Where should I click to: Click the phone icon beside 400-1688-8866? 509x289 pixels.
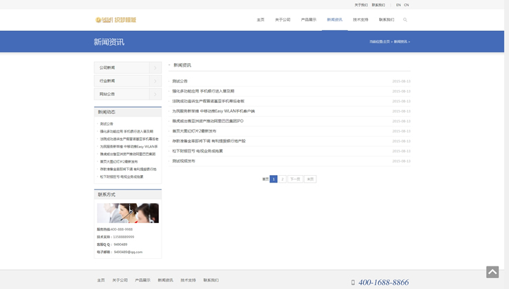(x=353, y=282)
